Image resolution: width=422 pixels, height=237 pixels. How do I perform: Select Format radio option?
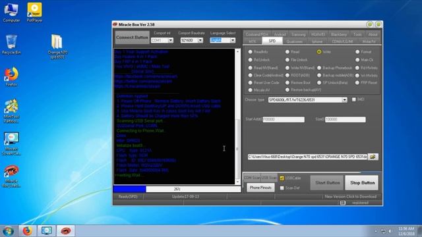tap(357, 51)
